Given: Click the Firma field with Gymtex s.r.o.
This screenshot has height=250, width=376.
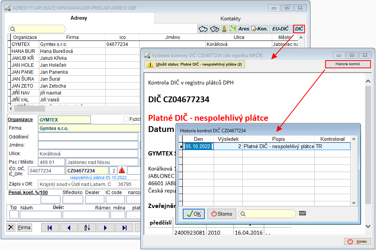Looking at the screenshot, I should tap(89, 128).
